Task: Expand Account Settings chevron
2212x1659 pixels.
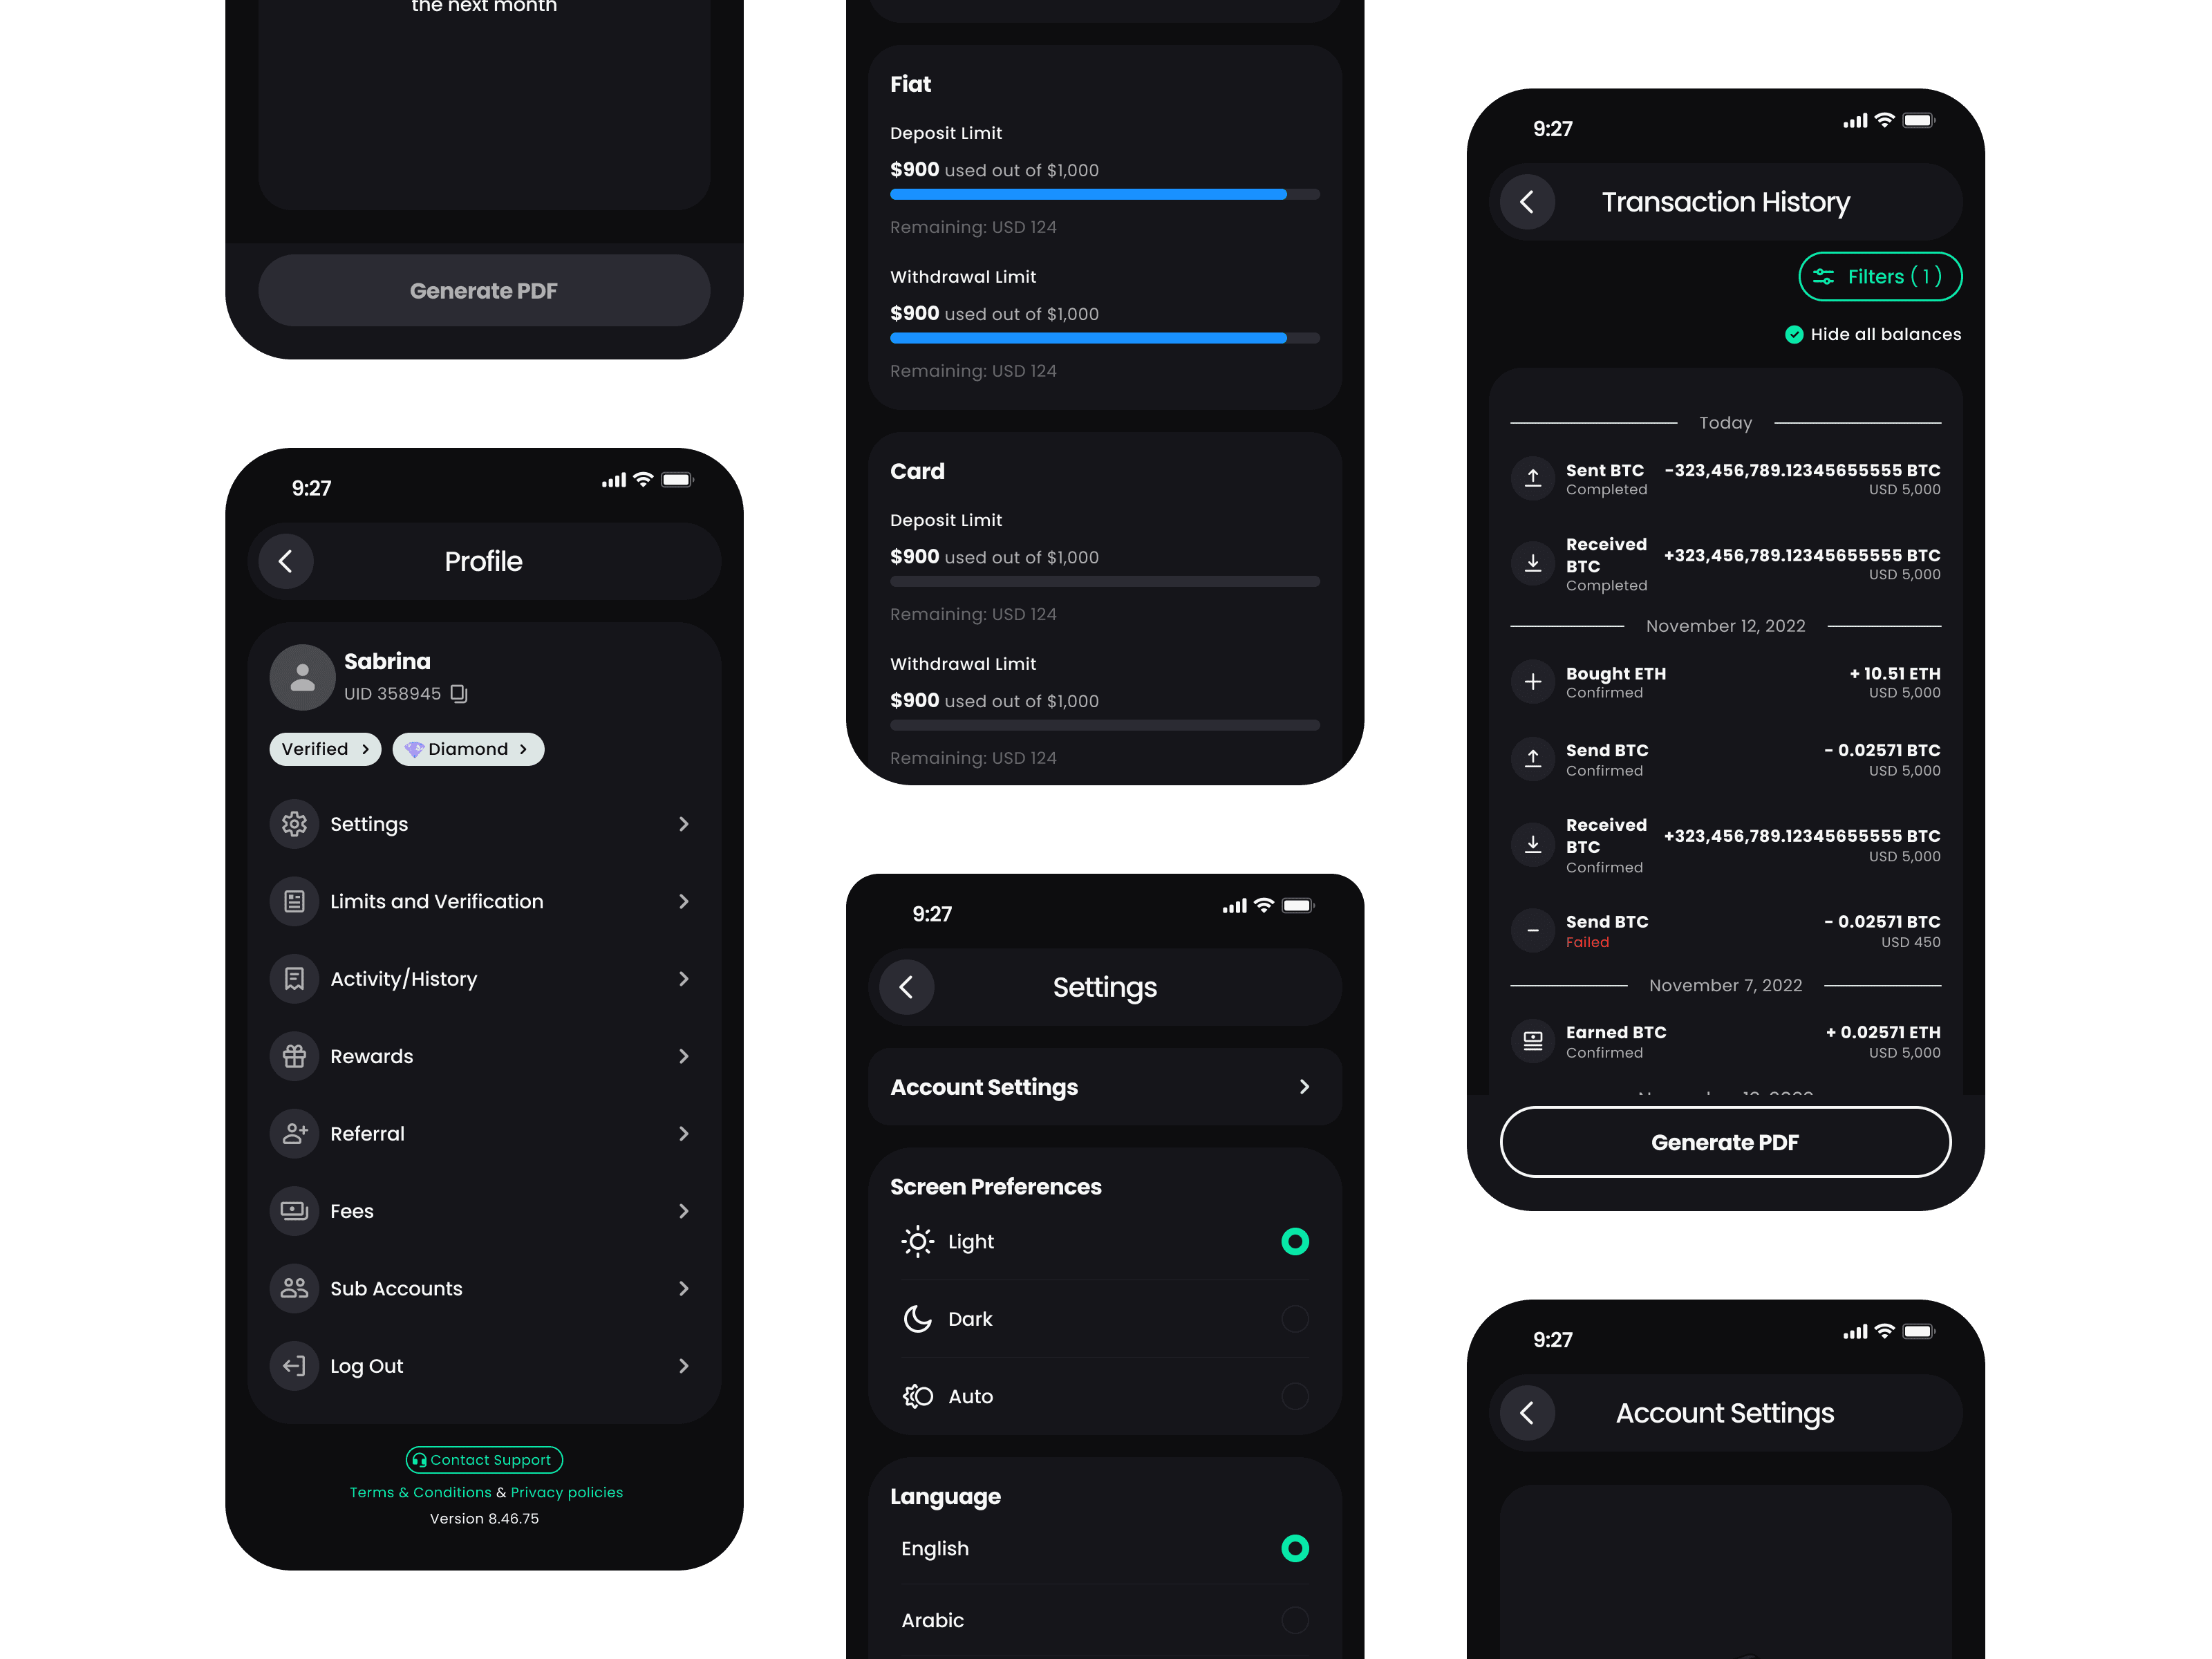Action: pyautogui.click(x=1304, y=1087)
